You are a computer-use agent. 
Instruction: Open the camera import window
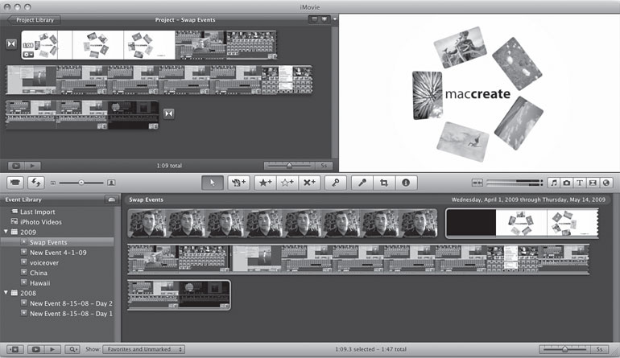(14, 183)
